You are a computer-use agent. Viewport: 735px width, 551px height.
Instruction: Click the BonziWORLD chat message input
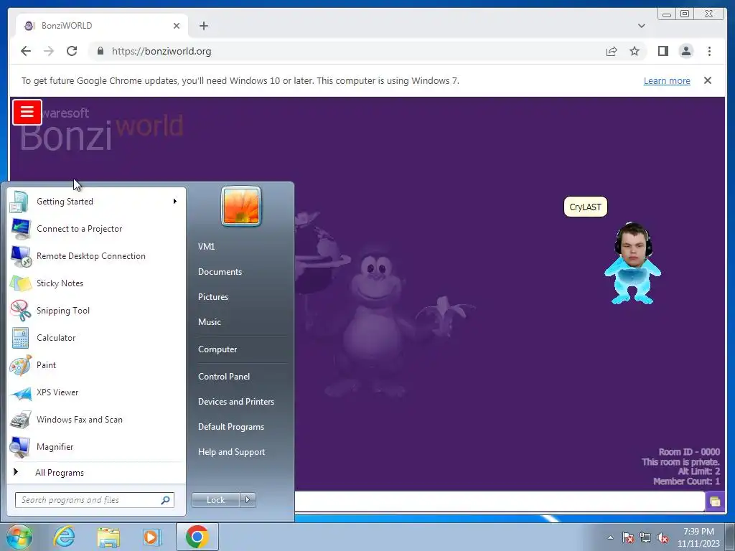(x=500, y=501)
